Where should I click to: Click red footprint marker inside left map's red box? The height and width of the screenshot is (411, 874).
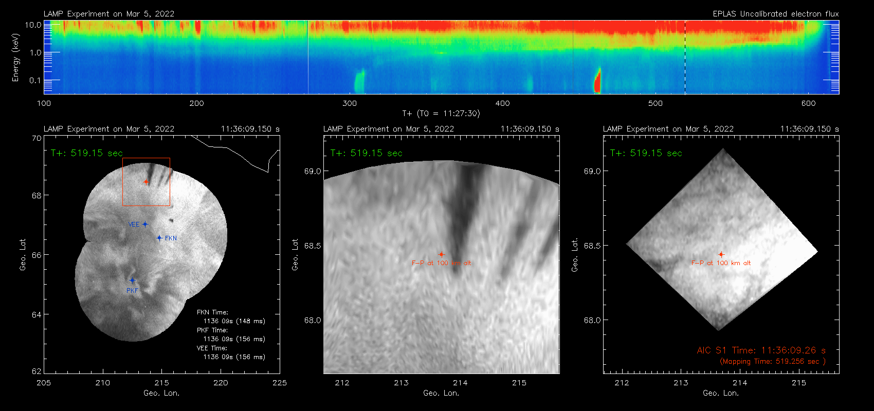(x=146, y=182)
